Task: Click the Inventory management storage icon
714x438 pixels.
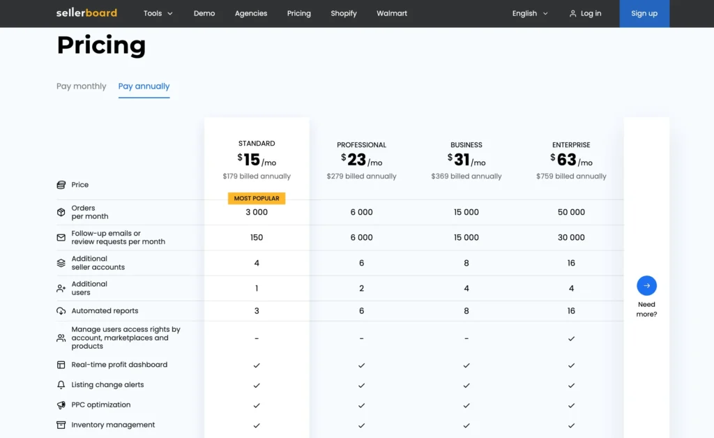Action: pyautogui.click(x=61, y=425)
